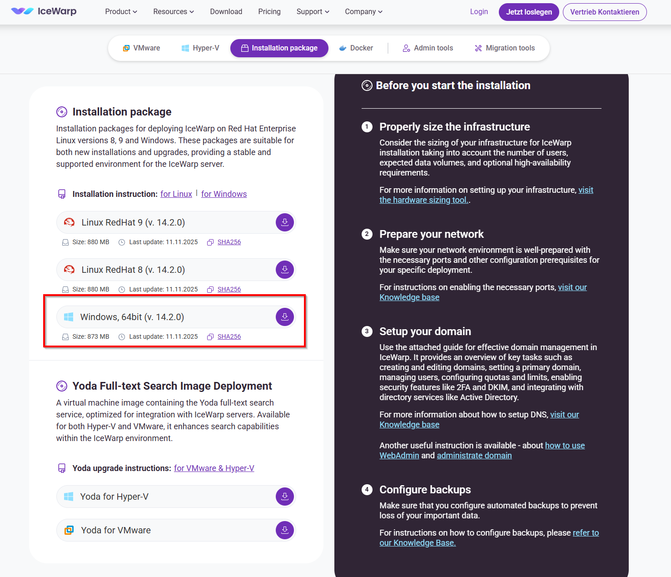Click the Installation package heading icon
The height and width of the screenshot is (577, 671).
click(62, 112)
